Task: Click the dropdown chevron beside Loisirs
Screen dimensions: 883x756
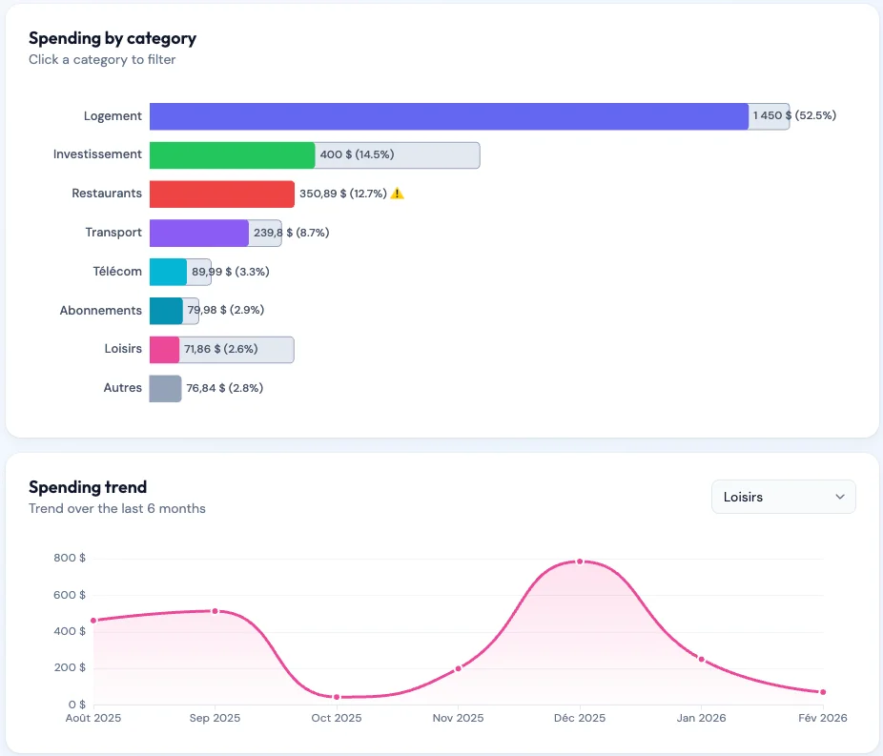Action: pos(840,497)
